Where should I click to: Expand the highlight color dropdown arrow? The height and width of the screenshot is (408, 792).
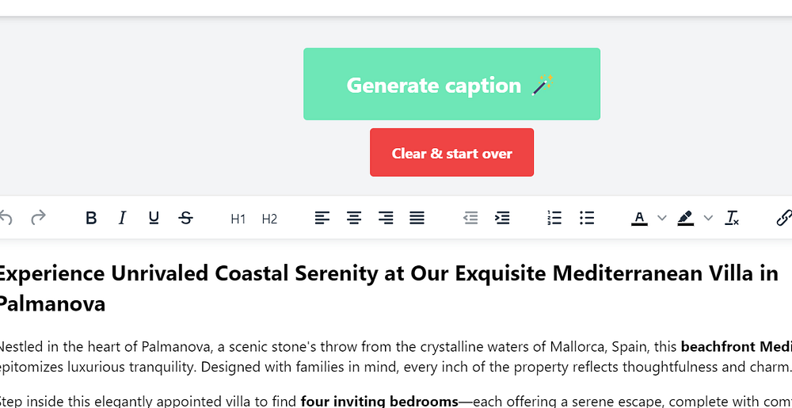708,219
